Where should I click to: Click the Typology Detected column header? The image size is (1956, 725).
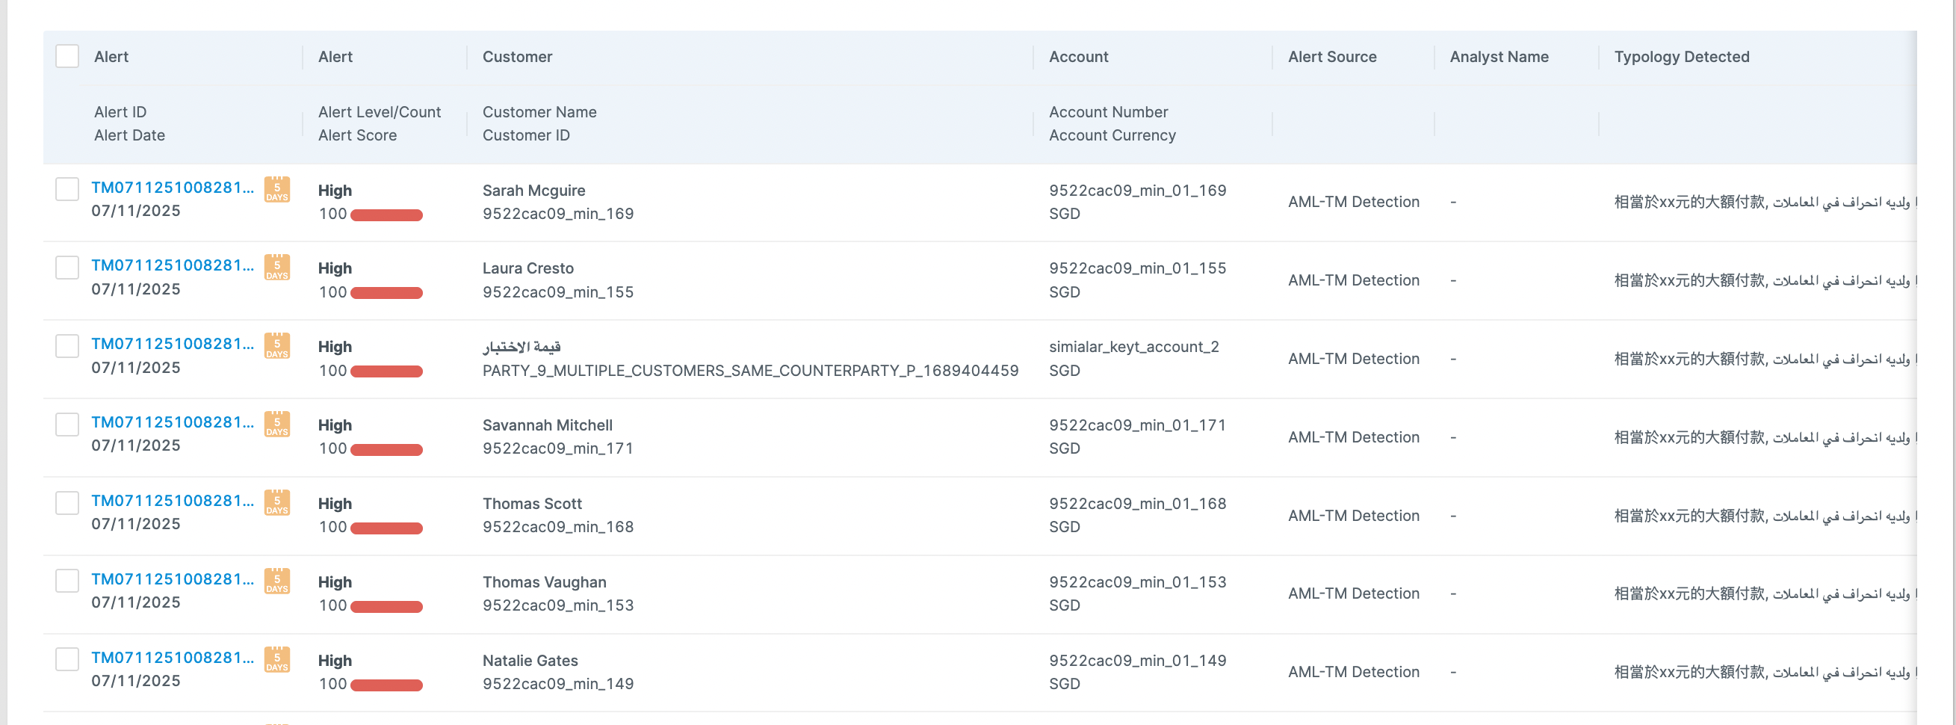(x=1681, y=57)
